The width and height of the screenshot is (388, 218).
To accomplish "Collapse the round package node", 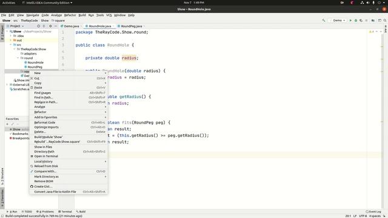I will 18,58.
